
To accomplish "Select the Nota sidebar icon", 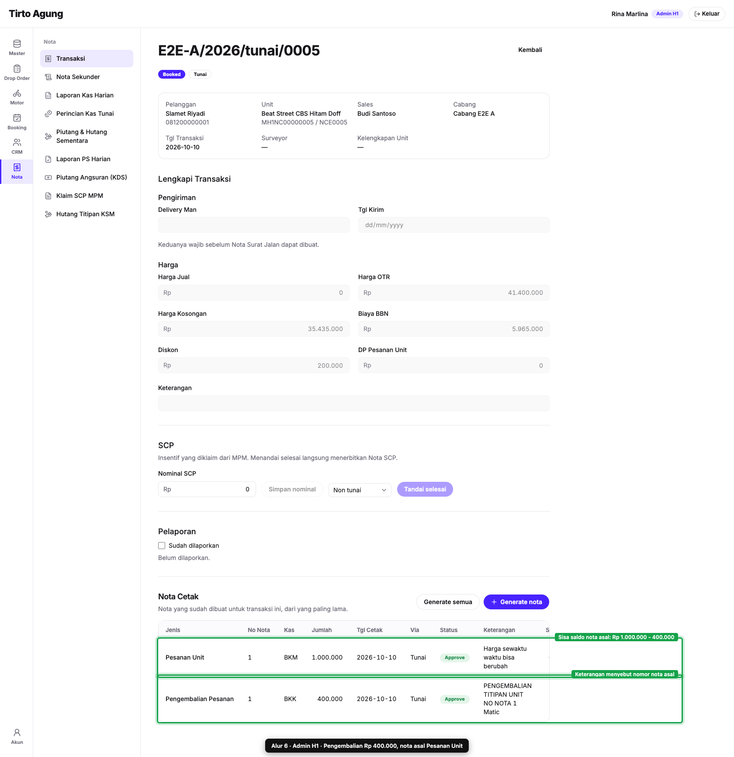I will point(17,167).
